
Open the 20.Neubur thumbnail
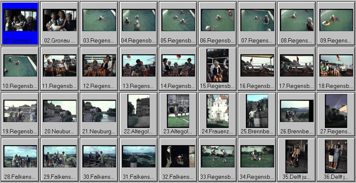tap(60, 111)
